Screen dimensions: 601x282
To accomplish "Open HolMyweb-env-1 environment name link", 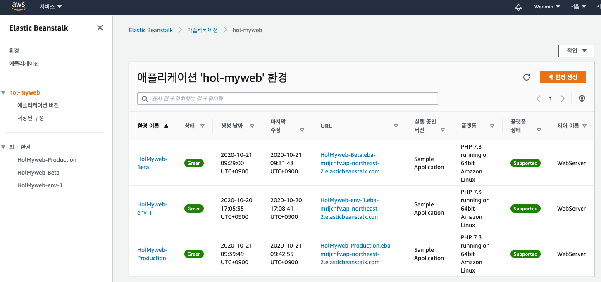I will (152, 209).
